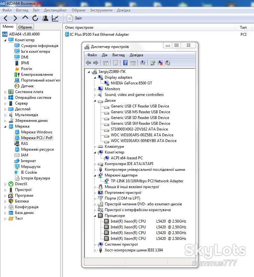Select Маршрути routes item

31,167
